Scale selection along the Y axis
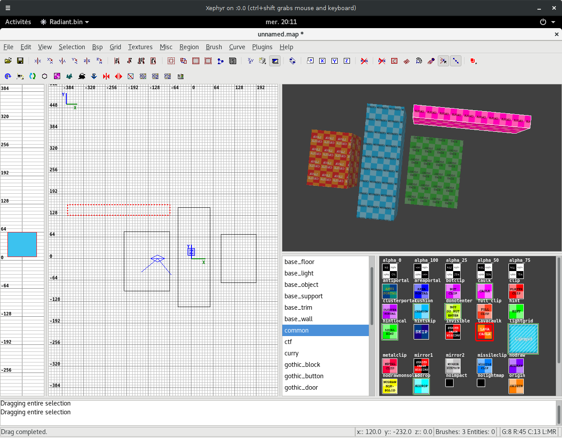This screenshot has height=438, width=562. tap(335, 61)
